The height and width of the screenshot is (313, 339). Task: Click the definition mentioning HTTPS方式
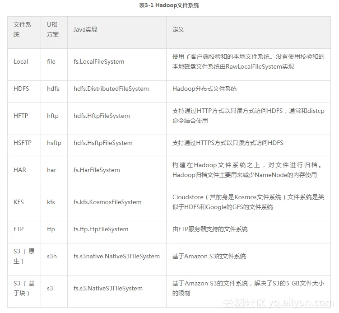[x=228, y=143]
